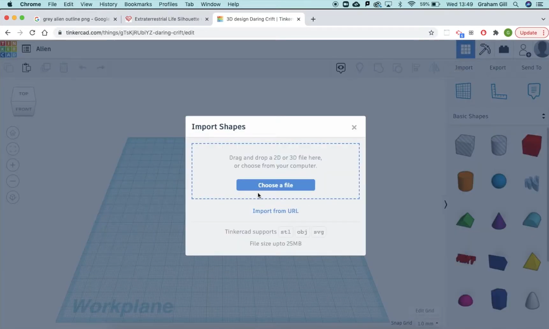Image resolution: width=549 pixels, height=329 pixels.
Task: Click the Paste icon in the toolbar
Action: pos(26,67)
